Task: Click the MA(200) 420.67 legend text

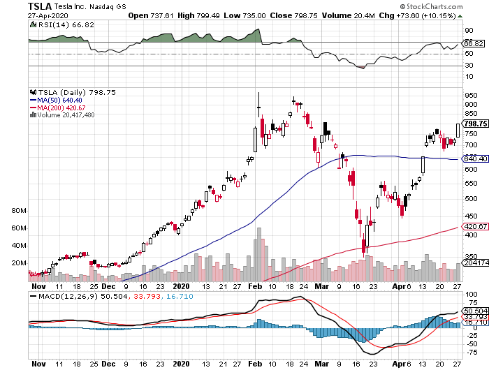Action: [61, 108]
